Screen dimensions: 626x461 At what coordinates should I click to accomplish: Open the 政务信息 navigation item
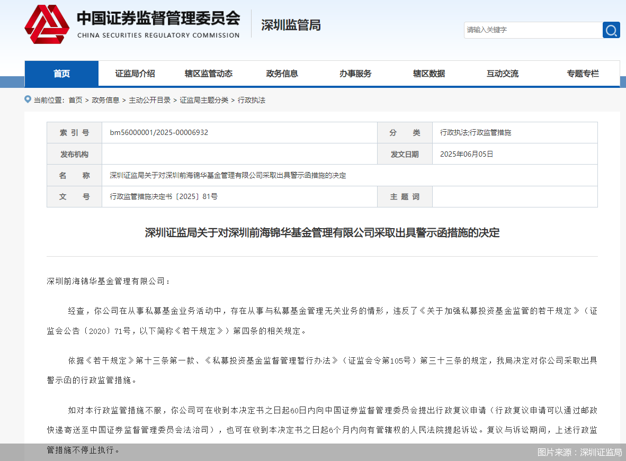[282, 74]
